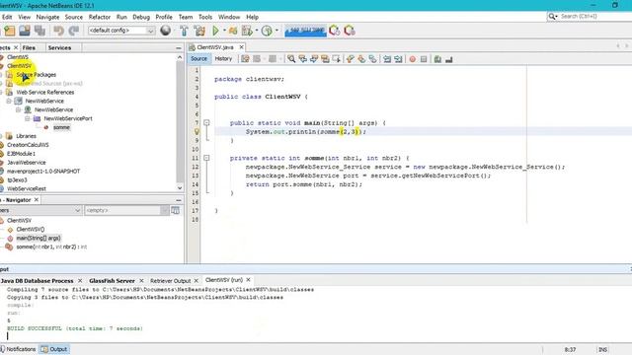Click the memory usage bar to run GC
The height and width of the screenshot is (355, 632).
[305, 31]
